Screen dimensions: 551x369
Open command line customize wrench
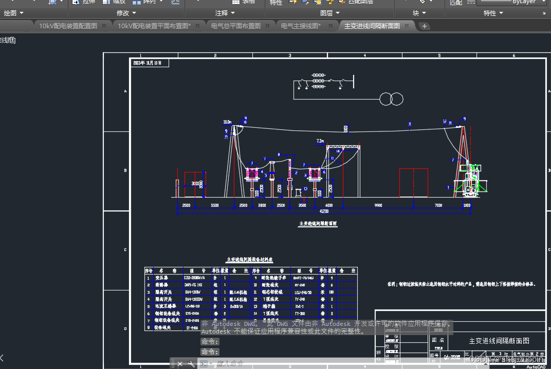coord(191,364)
